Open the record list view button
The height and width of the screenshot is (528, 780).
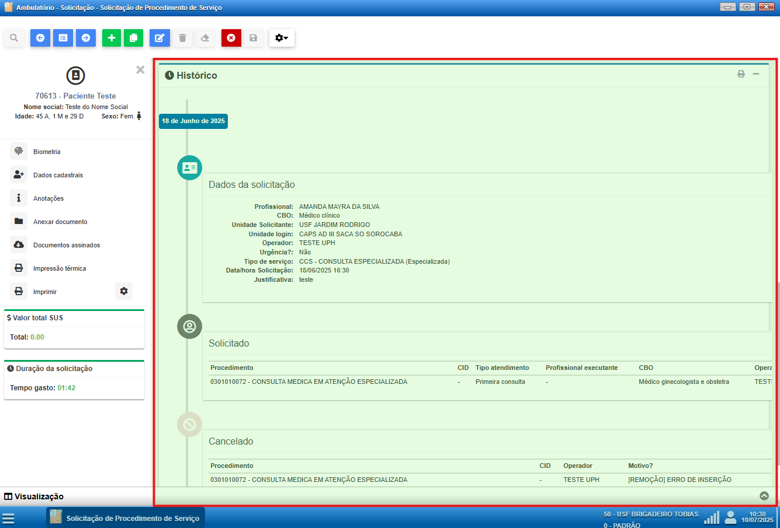point(63,38)
